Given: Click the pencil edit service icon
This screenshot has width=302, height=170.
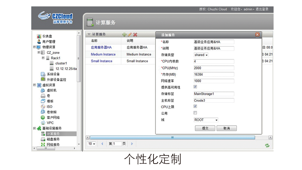Looking at the screenshot, I should point(130,34).
